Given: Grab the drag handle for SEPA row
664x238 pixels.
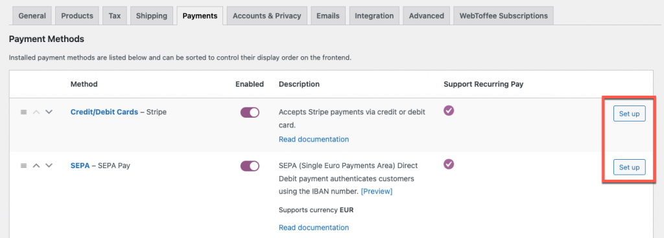Looking at the screenshot, I should point(24,166).
